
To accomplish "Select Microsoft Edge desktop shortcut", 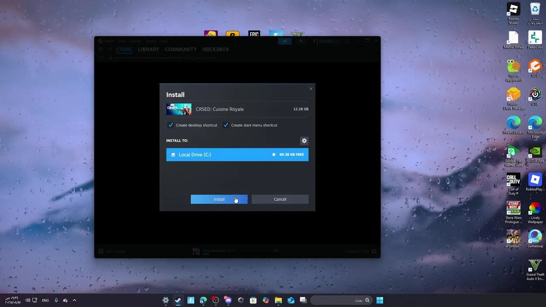I will coord(535,127).
